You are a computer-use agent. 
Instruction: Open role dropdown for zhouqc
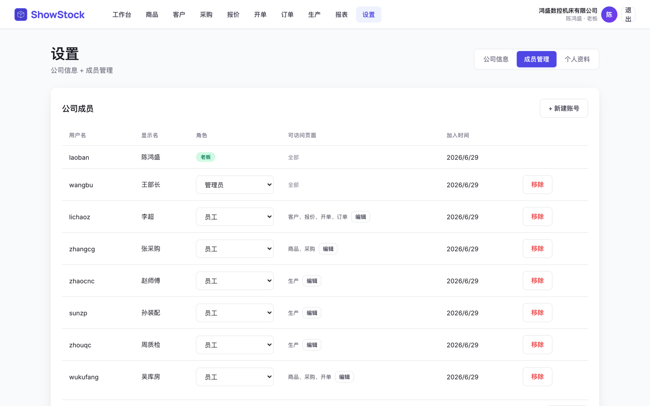234,345
